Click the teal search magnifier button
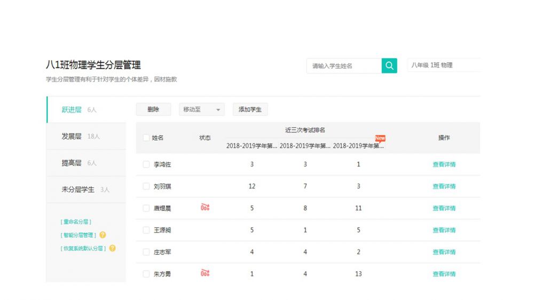The image size is (534, 300). [x=389, y=66]
